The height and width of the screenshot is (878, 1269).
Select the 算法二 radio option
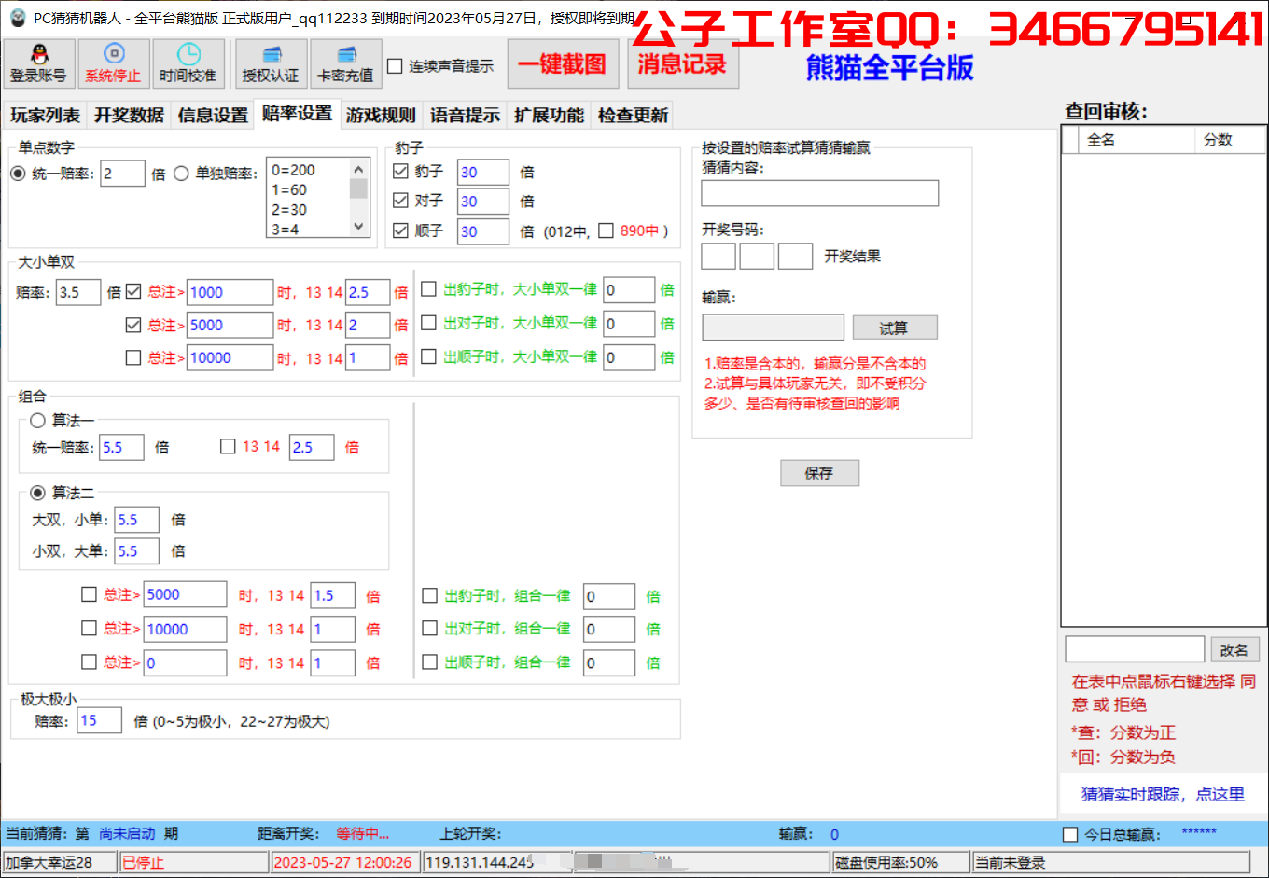coord(38,493)
